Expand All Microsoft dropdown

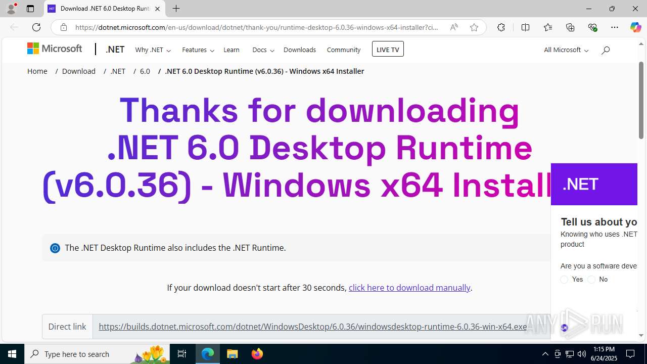pyautogui.click(x=566, y=50)
